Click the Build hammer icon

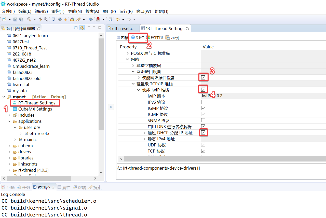(x=29, y=19)
